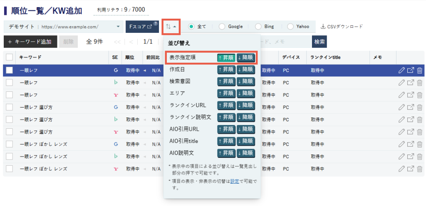Open external link icon in the last row

(x=411, y=169)
